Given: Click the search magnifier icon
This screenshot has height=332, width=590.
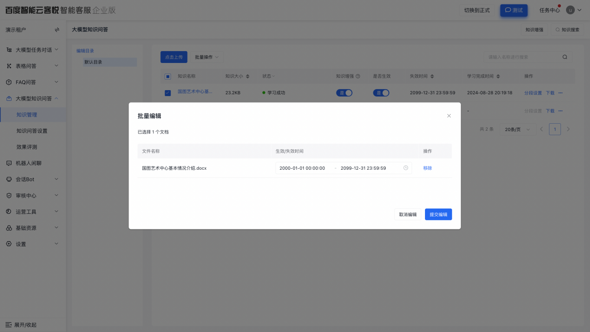Looking at the screenshot, I should click(x=565, y=57).
